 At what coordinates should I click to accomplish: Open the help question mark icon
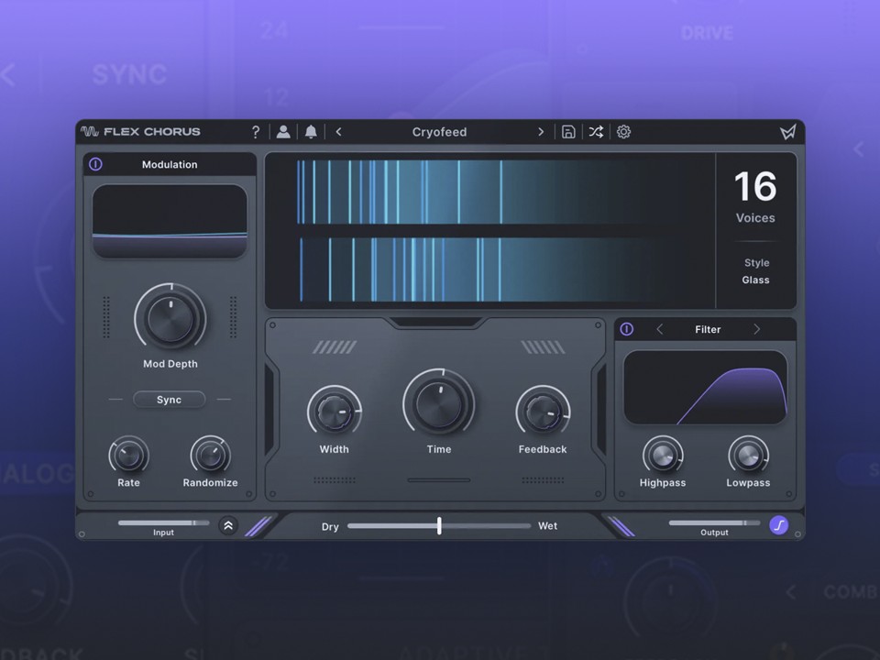click(256, 132)
